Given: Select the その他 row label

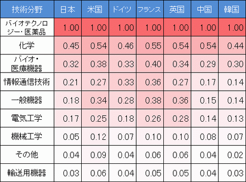Looking at the screenshot, I should [27, 155].
